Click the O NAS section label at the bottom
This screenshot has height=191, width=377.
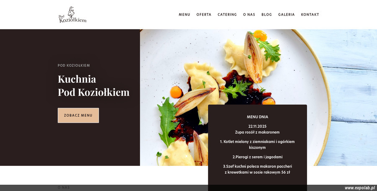pos(64,187)
